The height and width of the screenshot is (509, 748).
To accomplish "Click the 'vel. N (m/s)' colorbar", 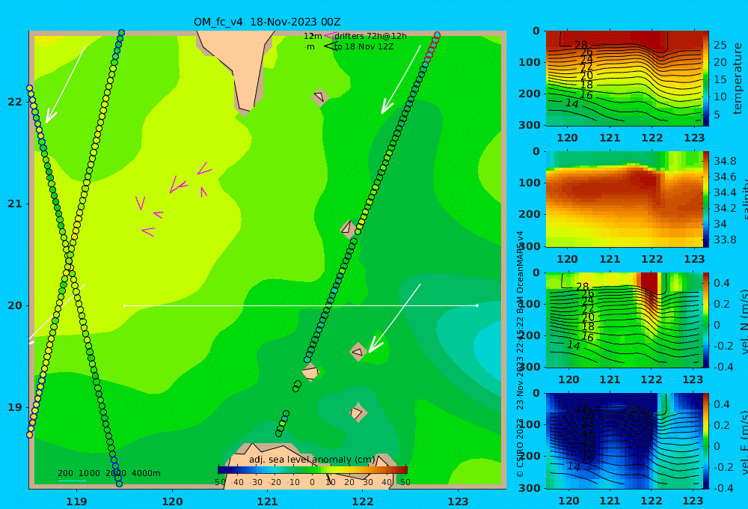I will (705, 320).
